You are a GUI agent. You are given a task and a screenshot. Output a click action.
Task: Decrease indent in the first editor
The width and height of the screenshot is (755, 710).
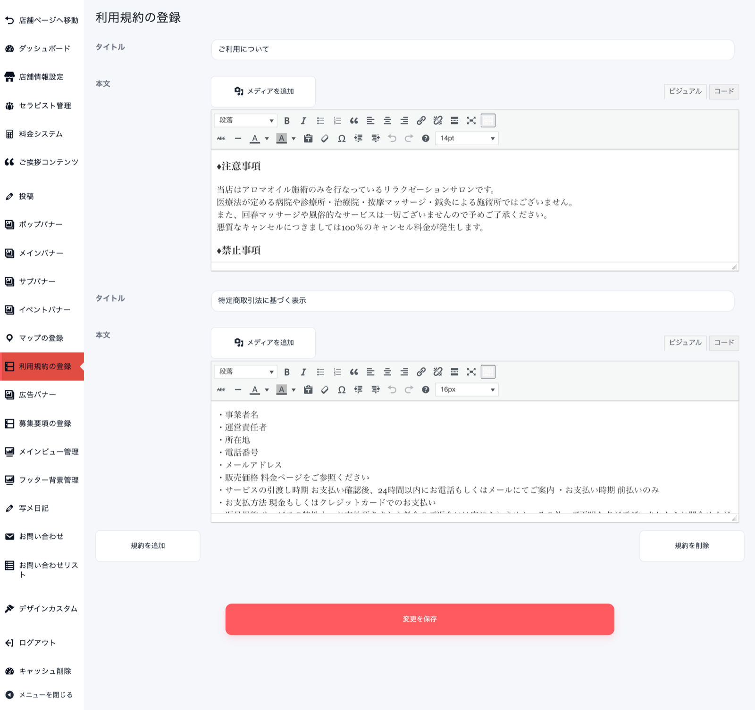pos(358,138)
